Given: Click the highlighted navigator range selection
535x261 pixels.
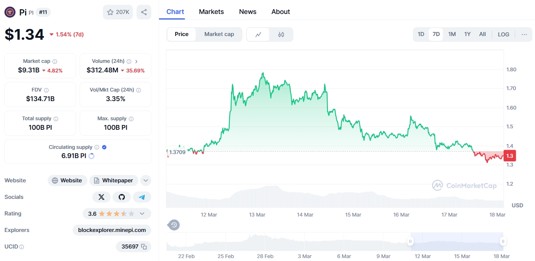Looking at the screenshot, I should coord(457,242).
